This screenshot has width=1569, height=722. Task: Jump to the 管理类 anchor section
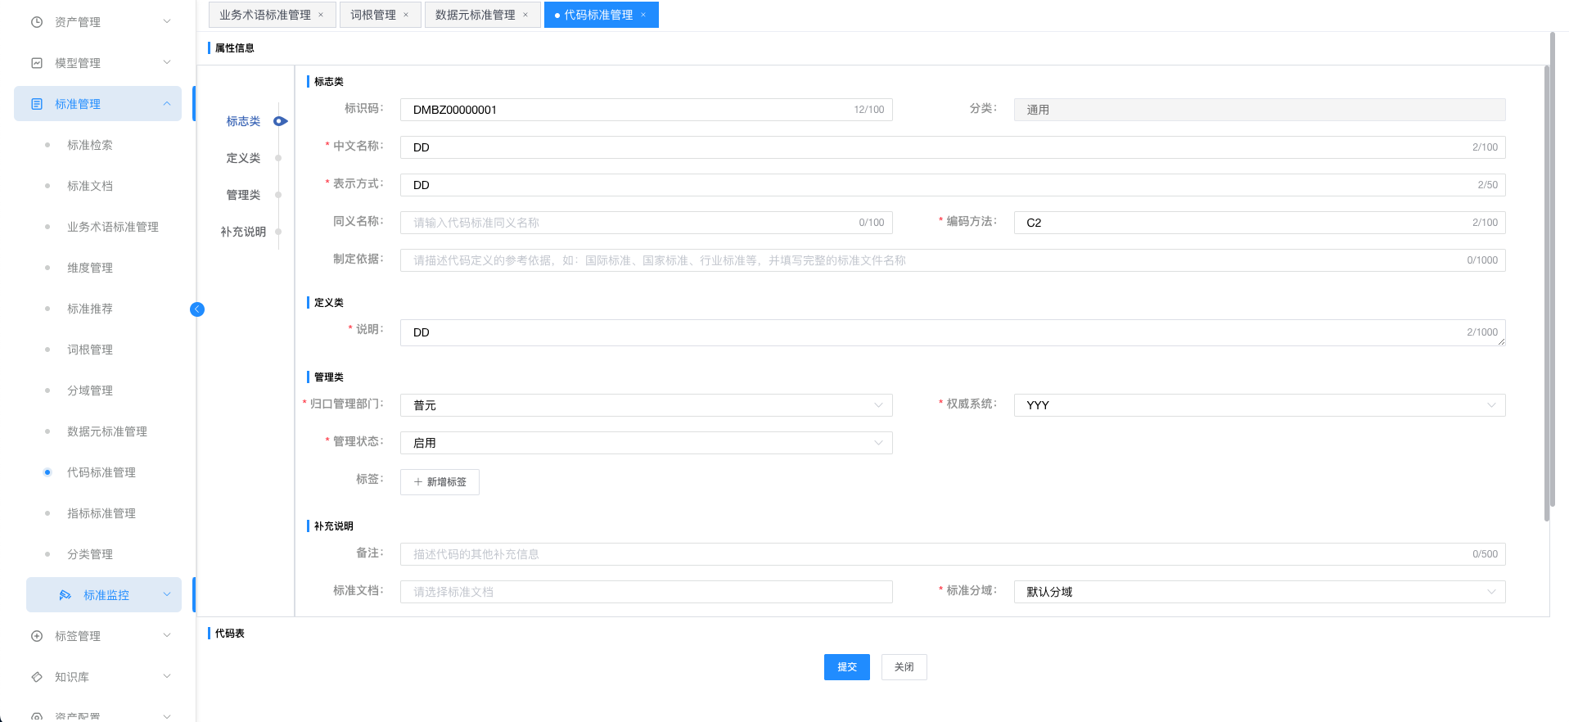pos(243,195)
